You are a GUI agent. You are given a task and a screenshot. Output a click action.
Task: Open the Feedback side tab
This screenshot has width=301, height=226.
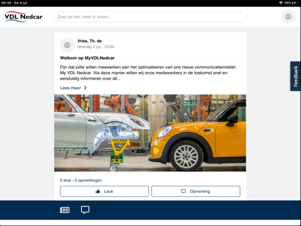pyautogui.click(x=295, y=76)
